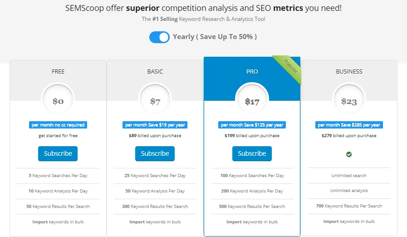Click the BUSINESS plan header
Image resolution: width=407 pixels, height=237 pixels.
pos(349,71)
